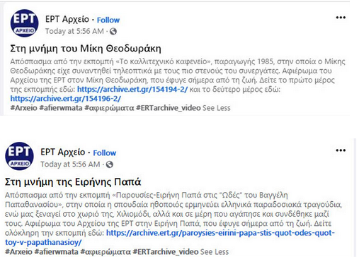Screen dimensions: 359x264
Task: Open #αφιερώματα hashtag in Eirini Papa post
Action: point(106,252)
